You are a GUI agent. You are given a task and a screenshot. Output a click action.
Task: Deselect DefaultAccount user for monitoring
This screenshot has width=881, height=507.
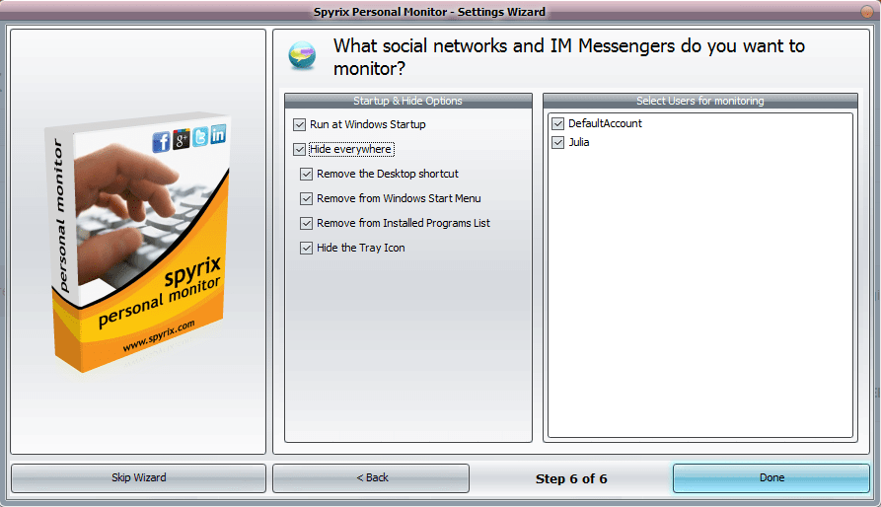click(558, 123)
